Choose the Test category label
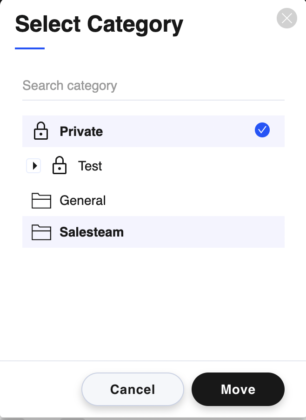306x420 pixels. [x=90, y=166]
